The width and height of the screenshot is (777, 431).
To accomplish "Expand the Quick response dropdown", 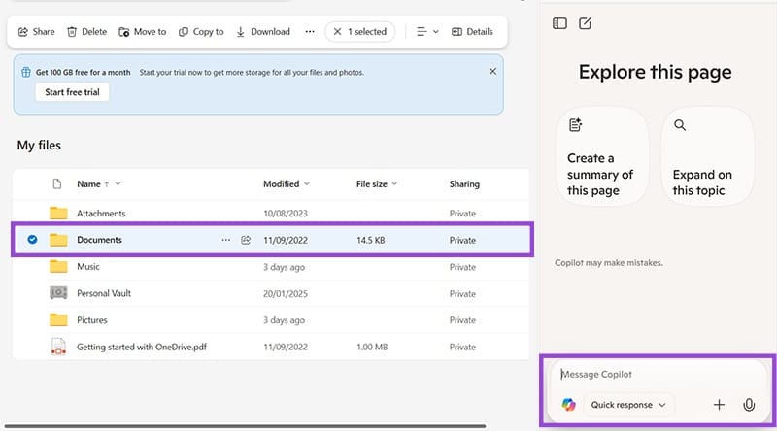I will pyautogui.click(x=629, y=405).
